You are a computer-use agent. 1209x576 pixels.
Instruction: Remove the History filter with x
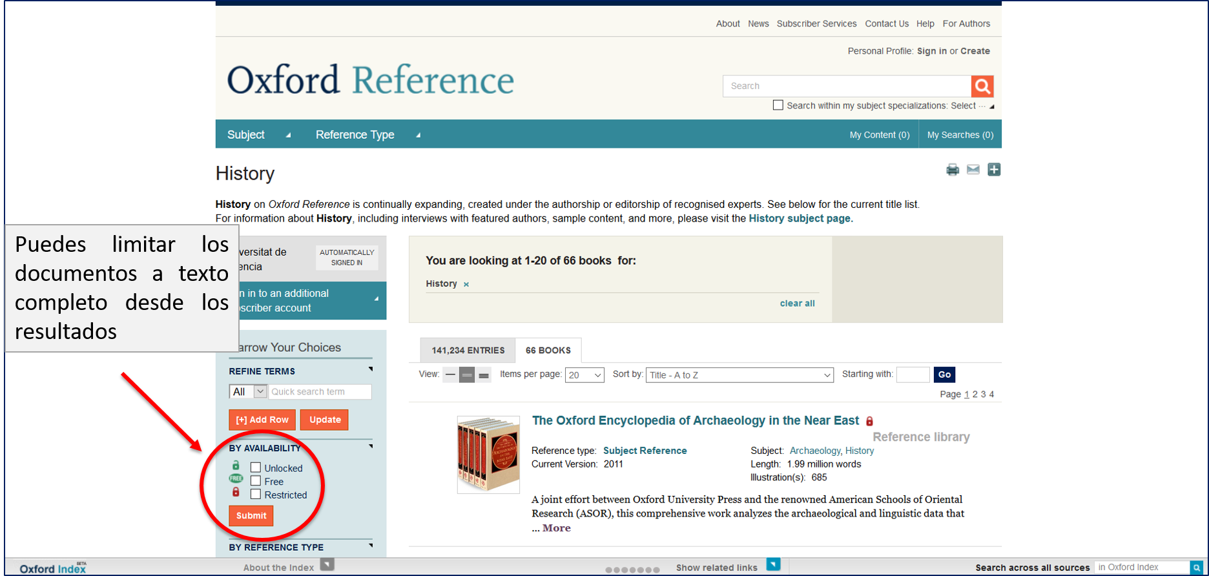(x=466, y=284)
